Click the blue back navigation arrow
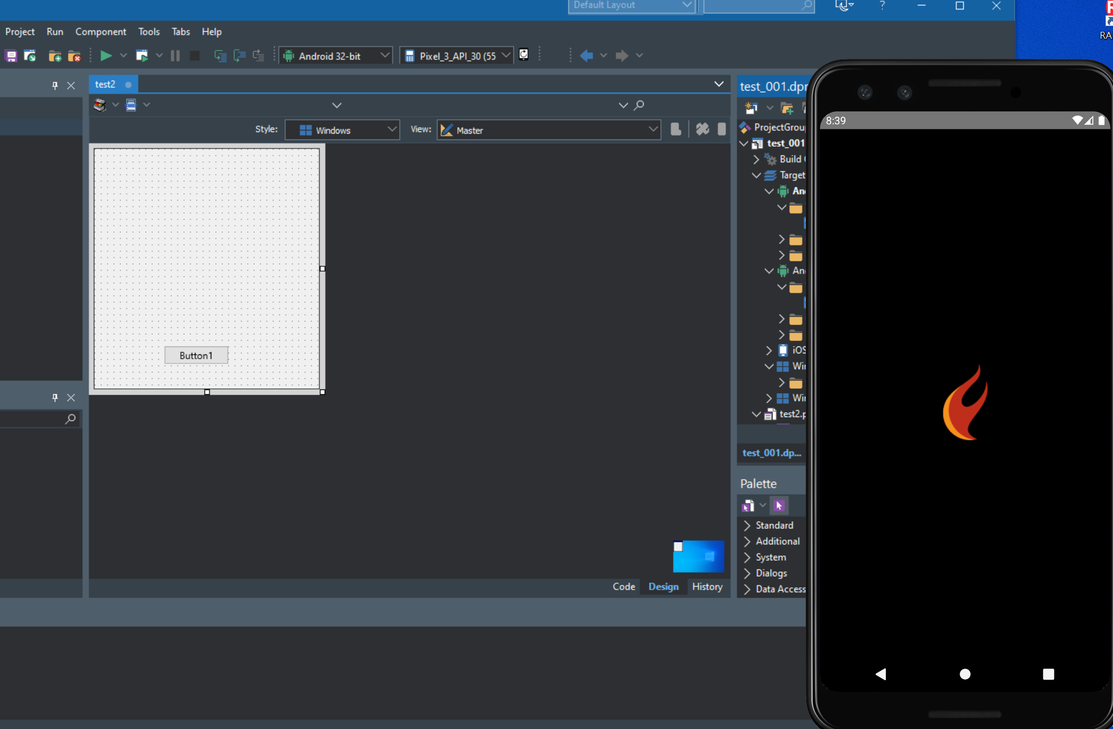1113x729 pixels. coord(586,56)
